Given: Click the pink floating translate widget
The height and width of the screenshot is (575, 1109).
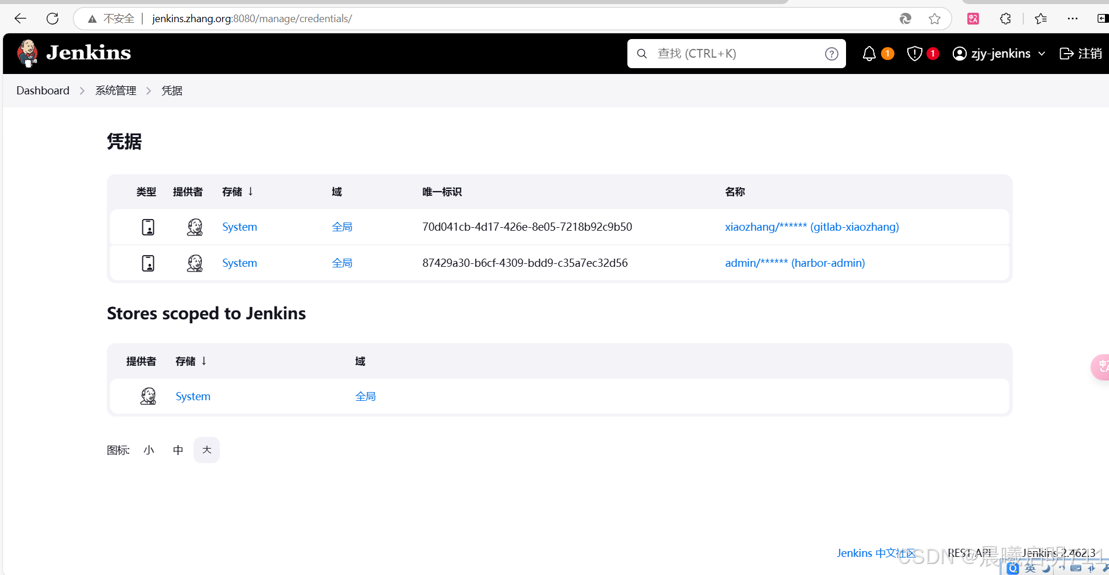Looking at the screenshot, I should coord(1100,367).
